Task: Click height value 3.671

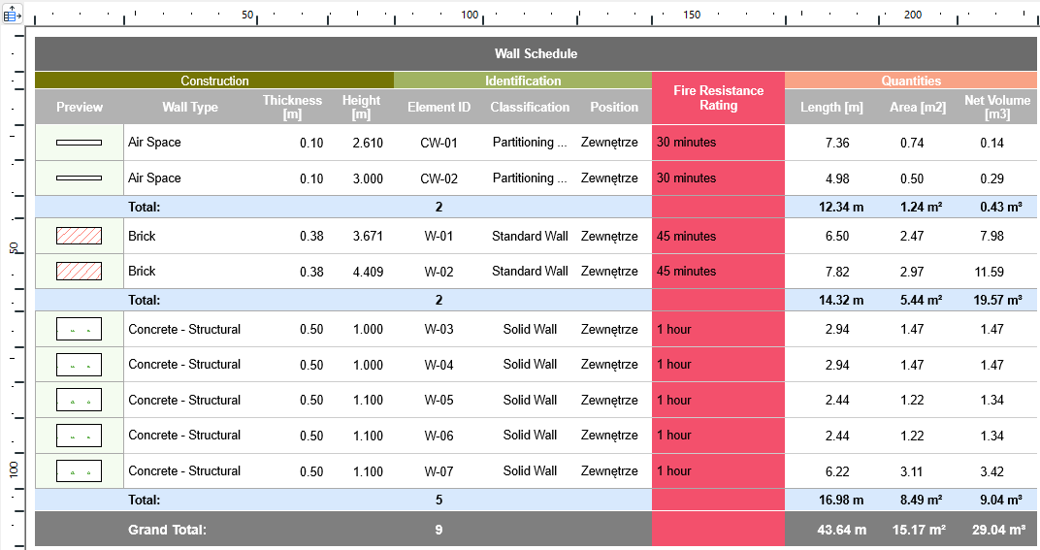Action: pos(368,236)
